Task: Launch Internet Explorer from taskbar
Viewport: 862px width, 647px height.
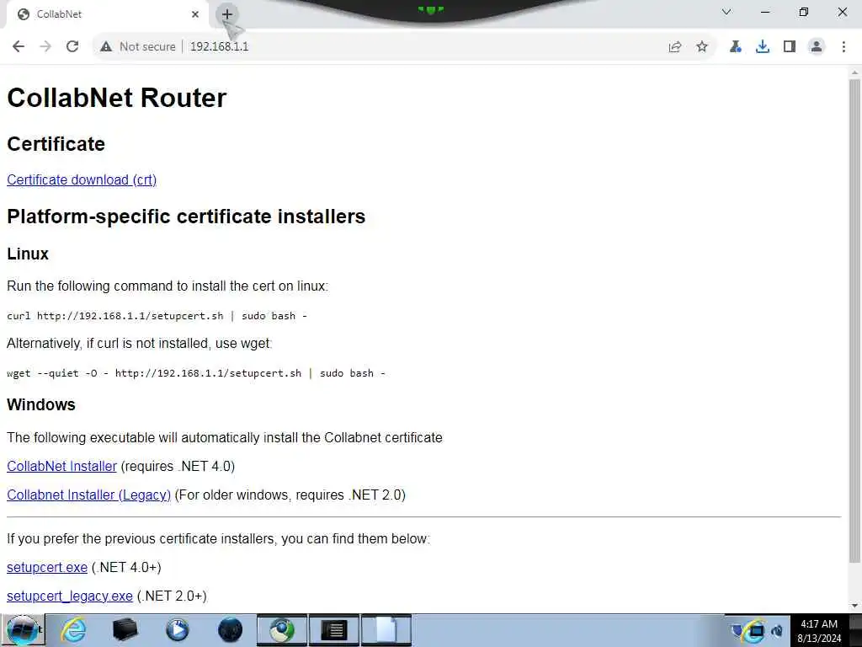Action: coord(73,630)
